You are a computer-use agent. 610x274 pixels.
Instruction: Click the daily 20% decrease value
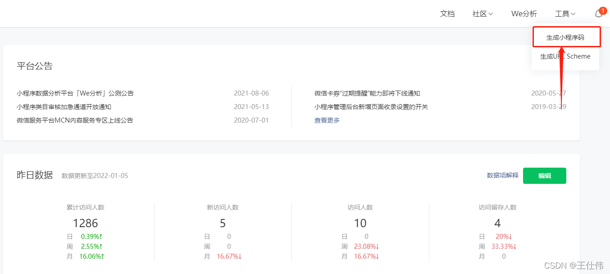point(504,236)
